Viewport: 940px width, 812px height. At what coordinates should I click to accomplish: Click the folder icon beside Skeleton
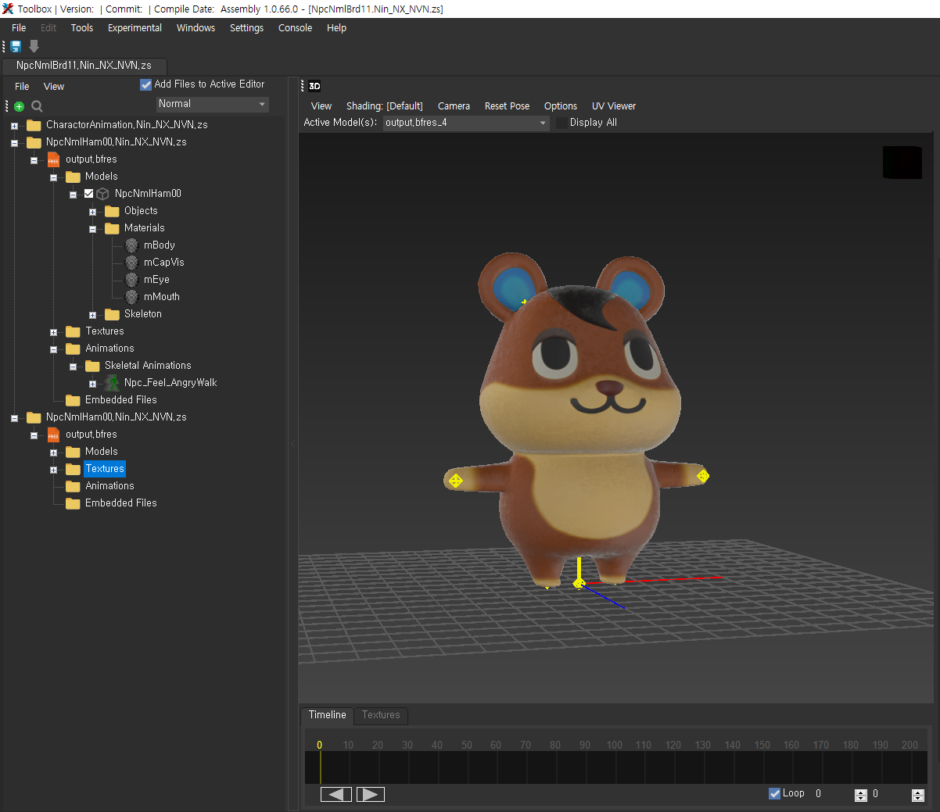(112, 314)
